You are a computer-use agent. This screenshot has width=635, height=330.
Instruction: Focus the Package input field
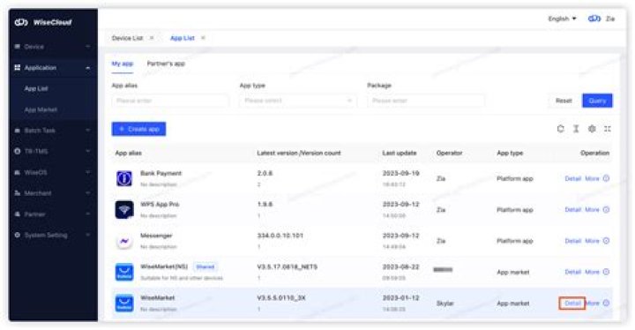tap(426, 101)
